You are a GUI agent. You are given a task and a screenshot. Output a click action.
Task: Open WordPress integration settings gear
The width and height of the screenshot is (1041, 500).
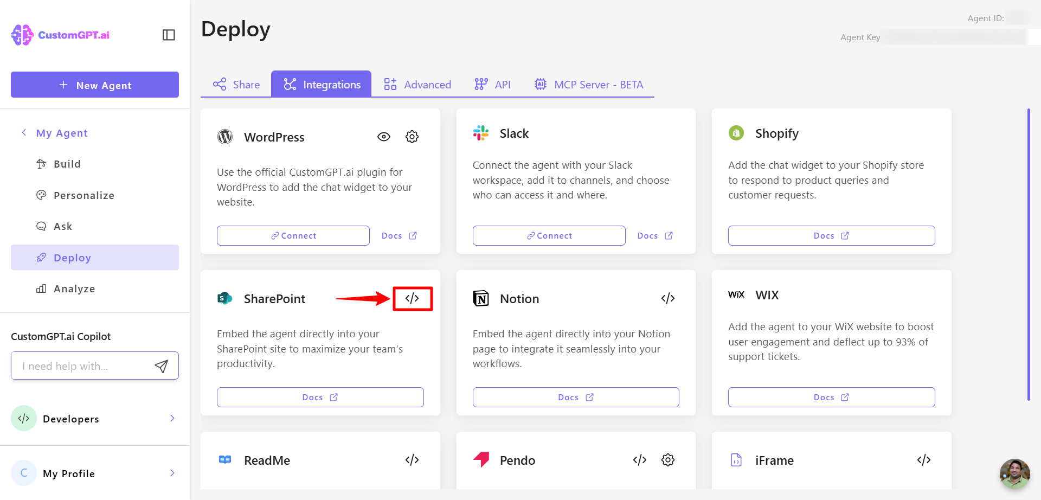pos(412,137)
